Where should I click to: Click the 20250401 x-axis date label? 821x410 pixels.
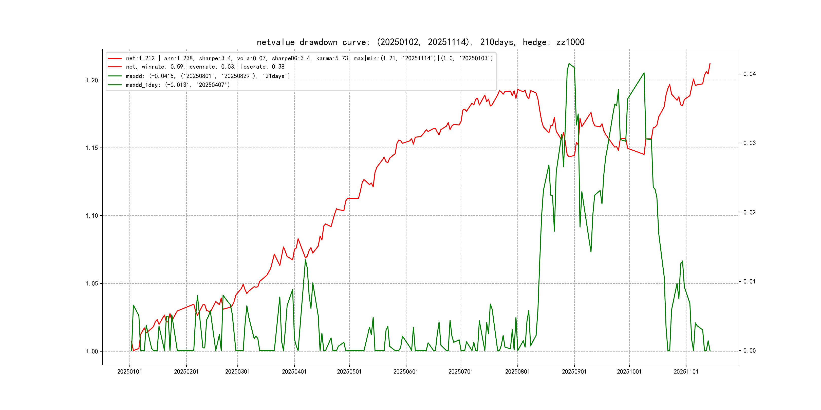pos(294,372)
